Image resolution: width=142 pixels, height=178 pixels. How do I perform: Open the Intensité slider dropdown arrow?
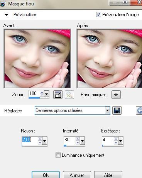click(x=82, y=141)
